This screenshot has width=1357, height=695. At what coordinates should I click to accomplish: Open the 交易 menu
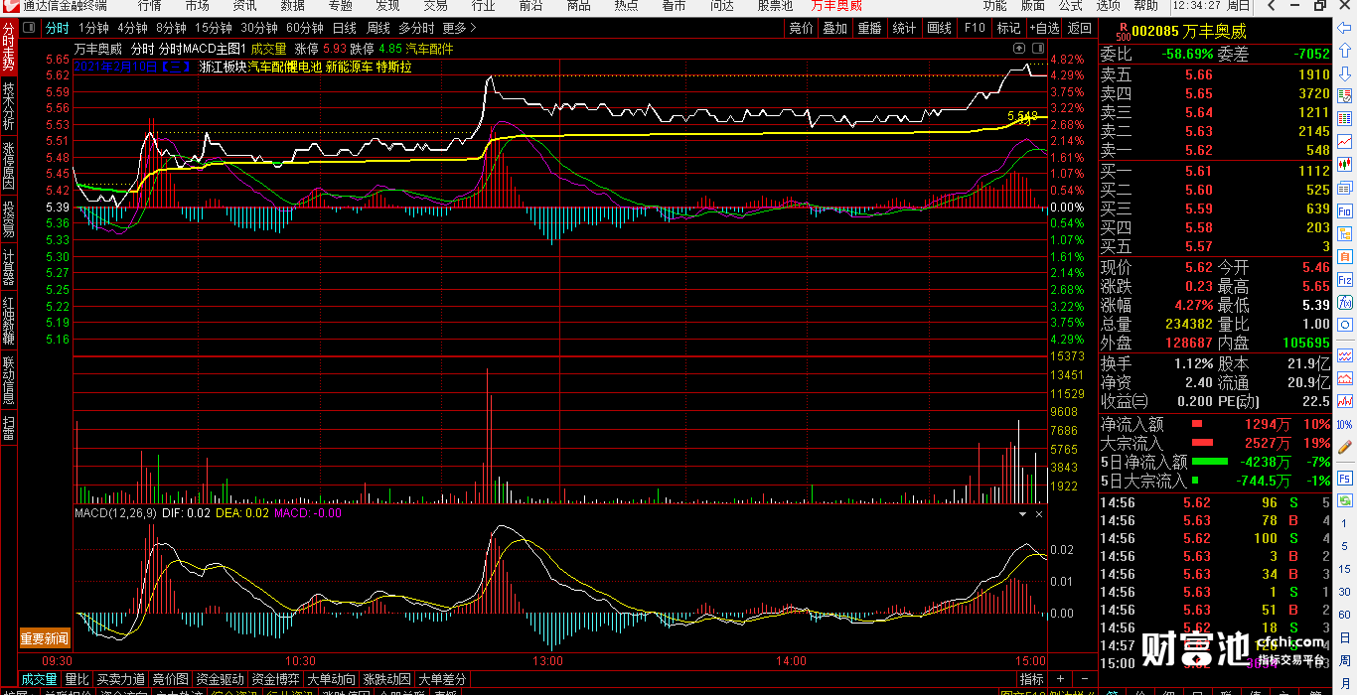(x=435, y=5)
